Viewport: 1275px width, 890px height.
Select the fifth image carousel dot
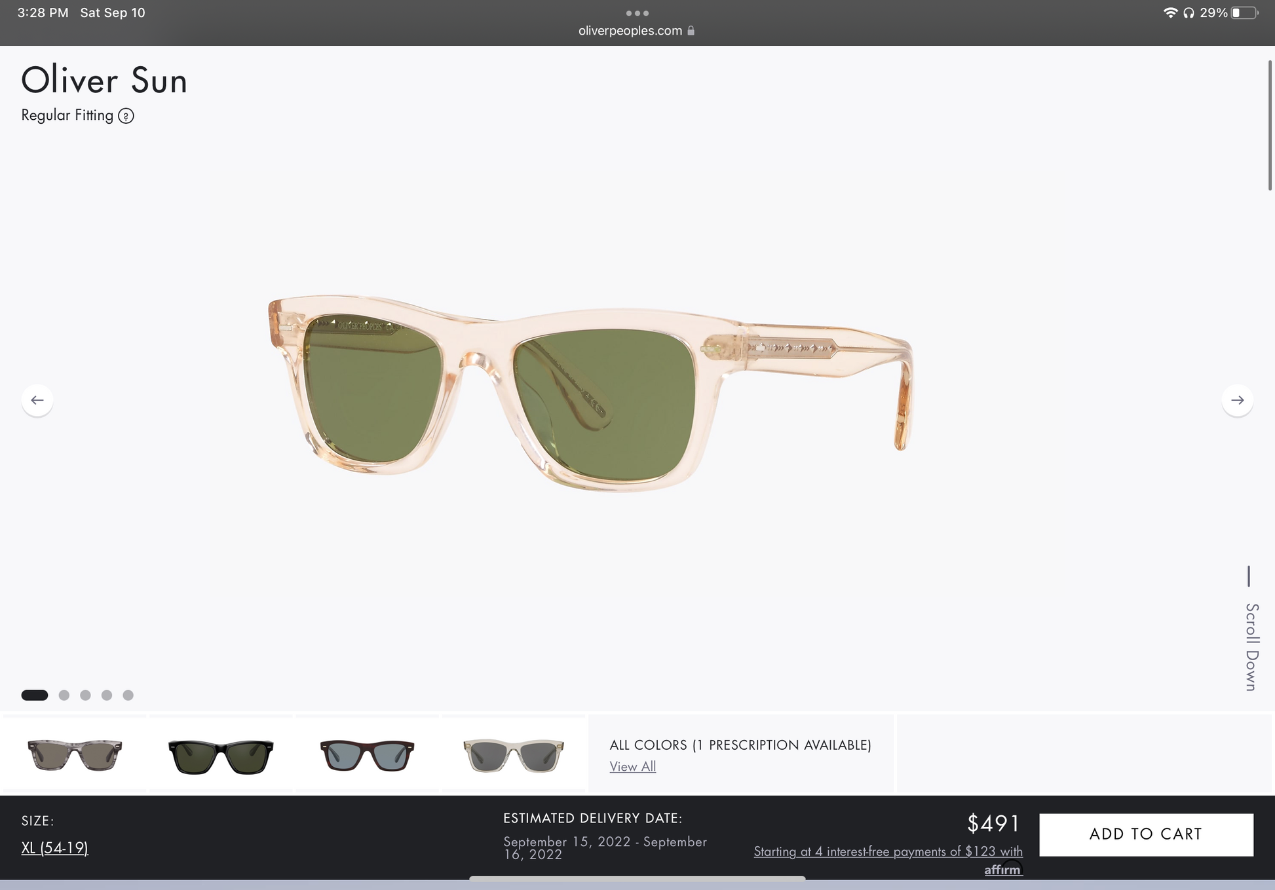128,695
